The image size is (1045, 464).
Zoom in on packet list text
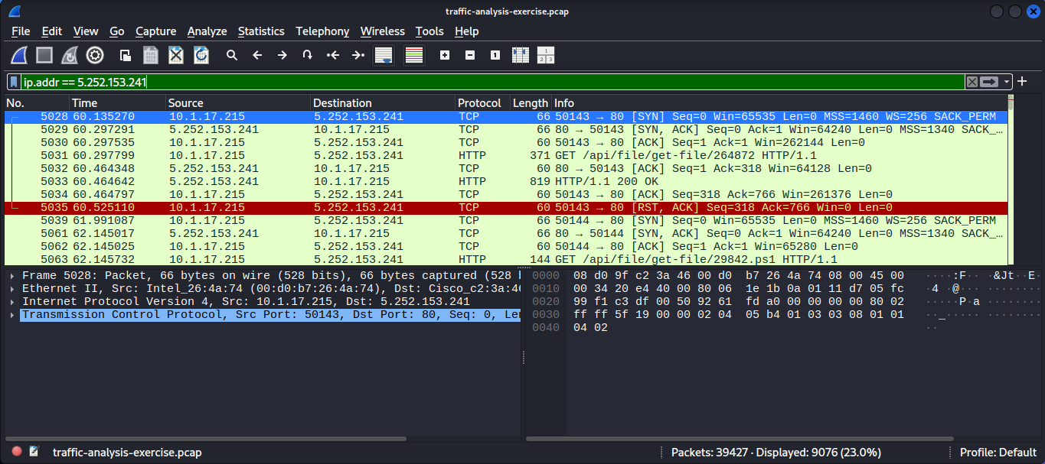pos(443,54)
